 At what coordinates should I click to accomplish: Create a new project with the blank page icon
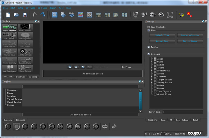click(8, 15)
